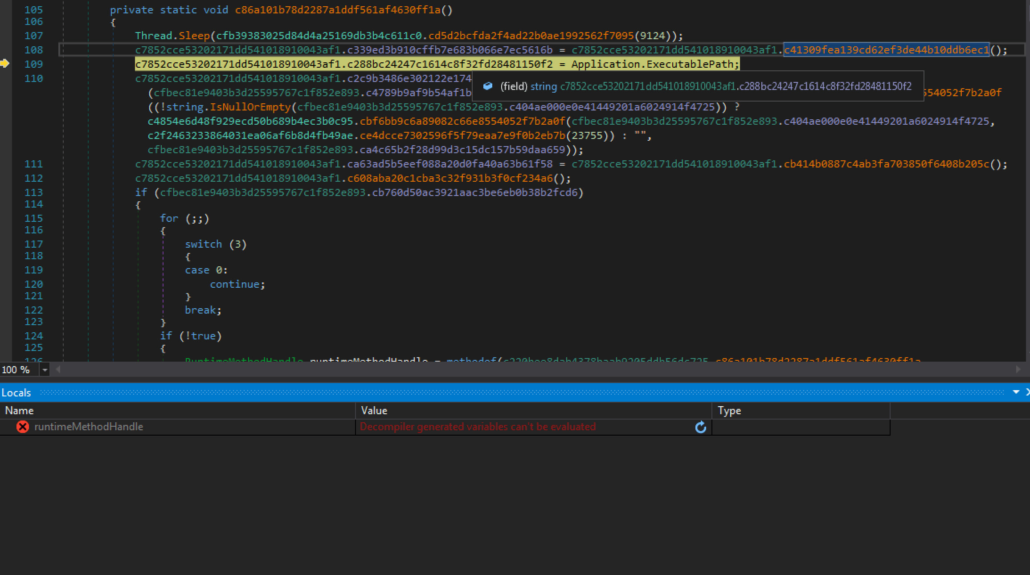Click method name c86a101b78d2287a1ddf561af4630ff1a on line 105
Image resolution: width=1030 pixels, height=575 pixels.
click(x=338, y=10)
